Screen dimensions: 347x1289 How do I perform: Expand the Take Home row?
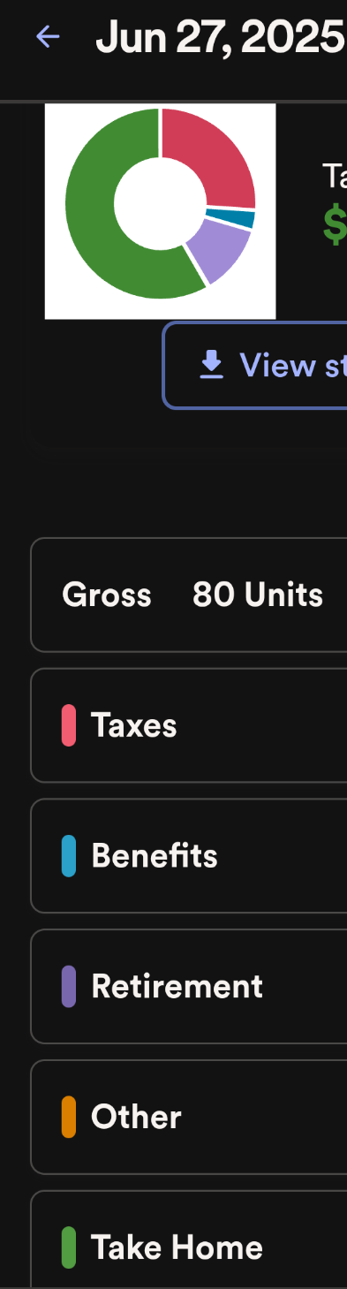189,1240
